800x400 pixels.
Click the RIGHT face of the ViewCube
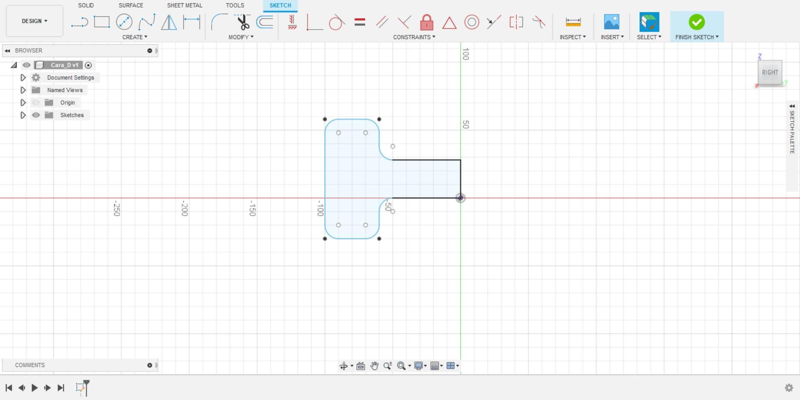(x=770, y=72)
